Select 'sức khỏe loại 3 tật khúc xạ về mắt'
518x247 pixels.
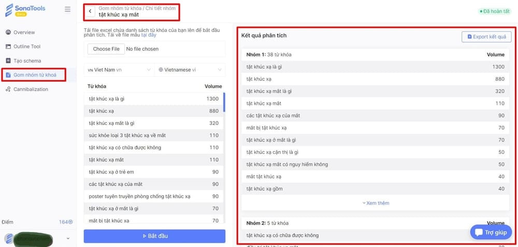[154, 135]
